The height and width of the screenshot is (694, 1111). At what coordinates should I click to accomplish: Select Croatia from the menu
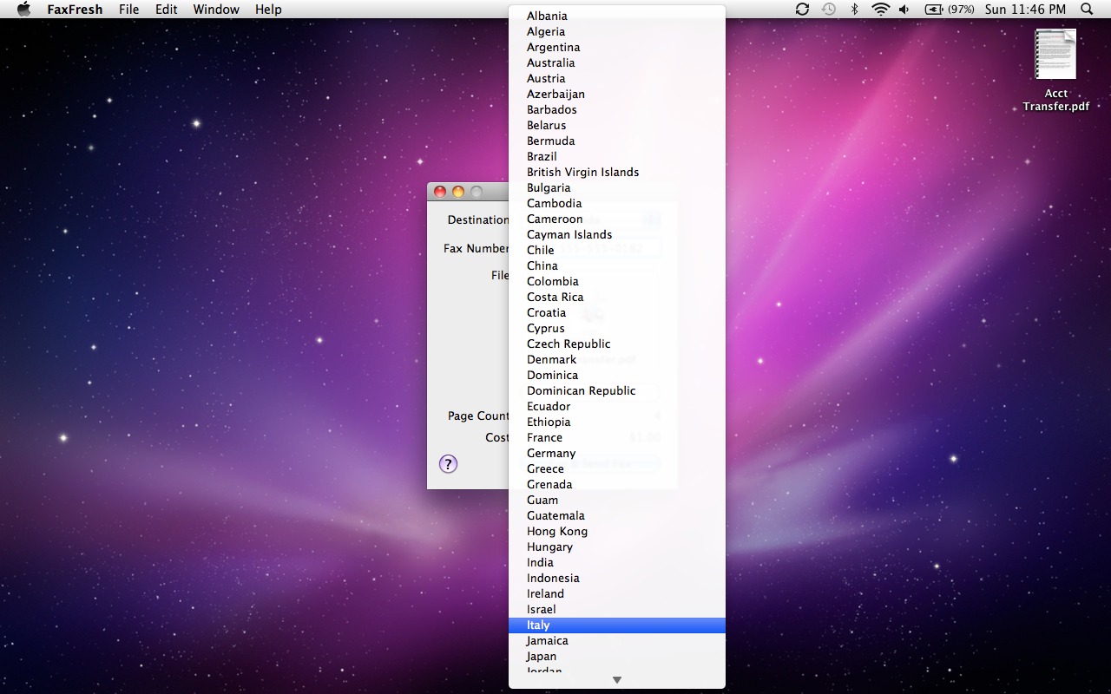(617, 312)
